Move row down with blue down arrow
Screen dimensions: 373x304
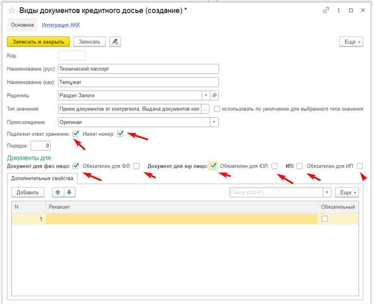[x=69, y=192]
